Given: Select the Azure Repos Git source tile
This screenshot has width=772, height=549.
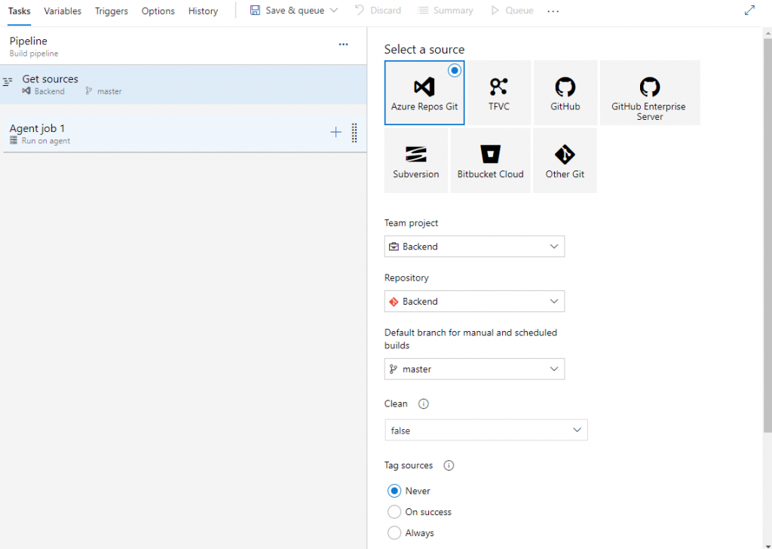Looking at the screenshot, I should 424,93.
